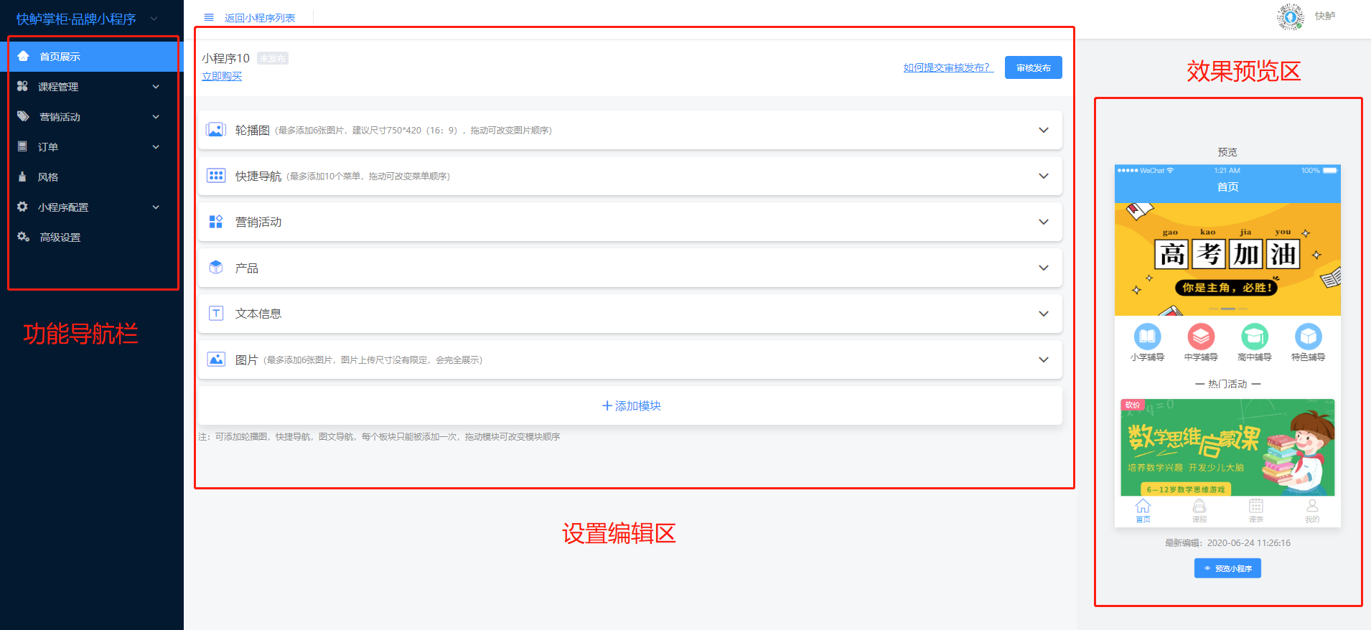The width and height of the screenshot is (1371, 630).
Task: Click the hamburger menu icon in the header
Action: (209, 17)
